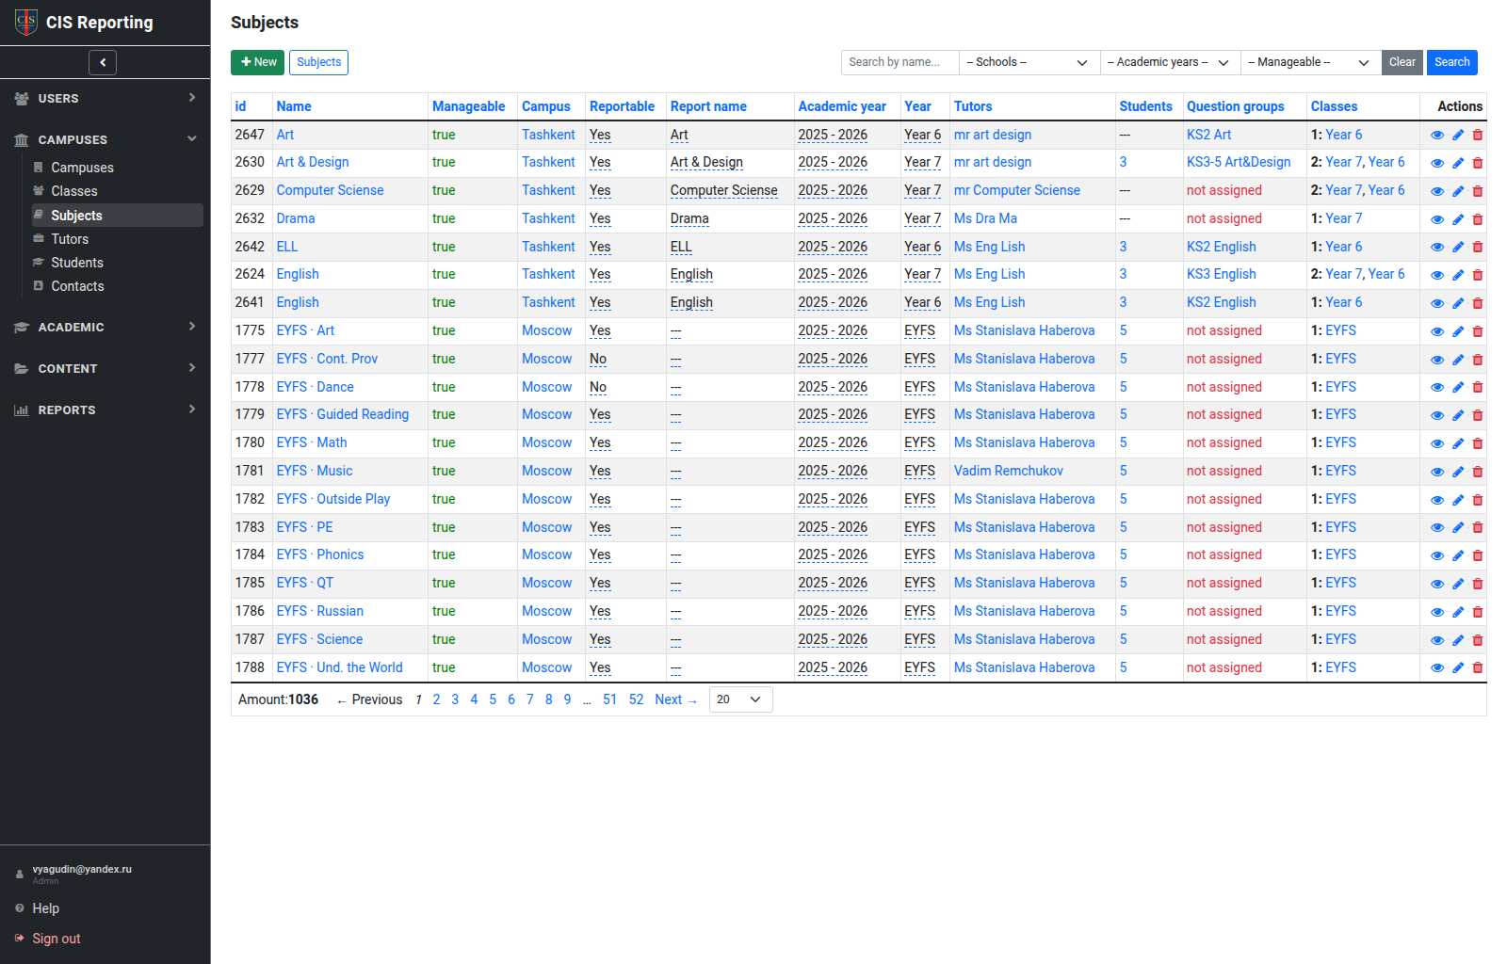
Task: Open the Help link
Action: [x=45, y=908]
